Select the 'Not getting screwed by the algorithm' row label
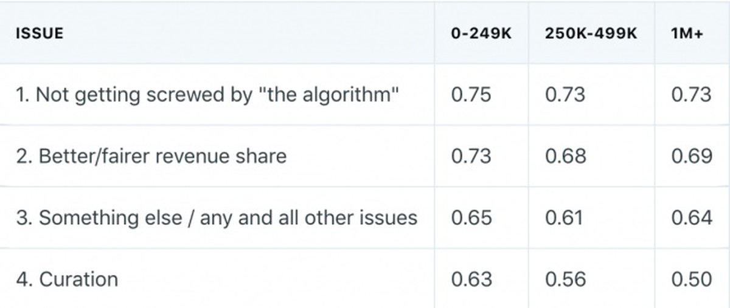Image resolution: width=730 pixels, height=308 pixels. [x=207, y=95]
